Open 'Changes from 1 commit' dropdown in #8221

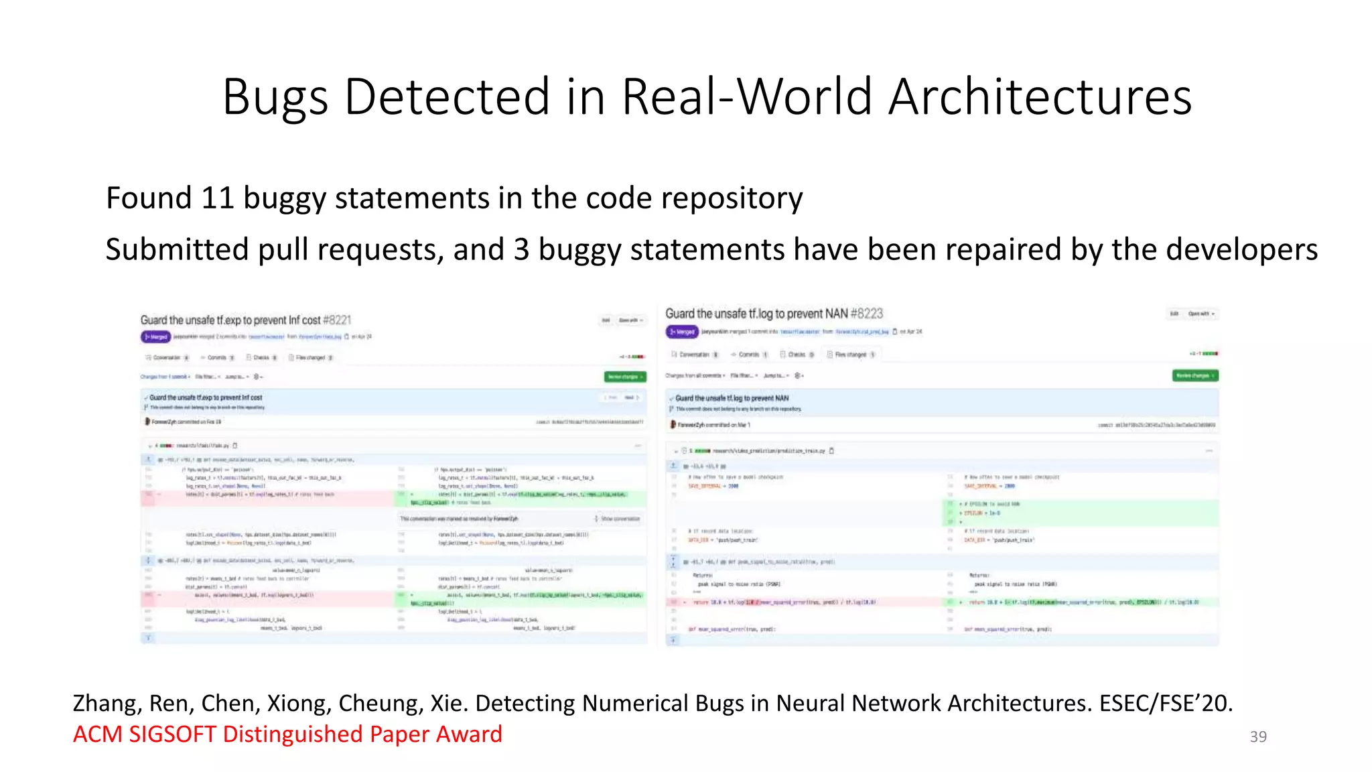[x=165, y=377]
